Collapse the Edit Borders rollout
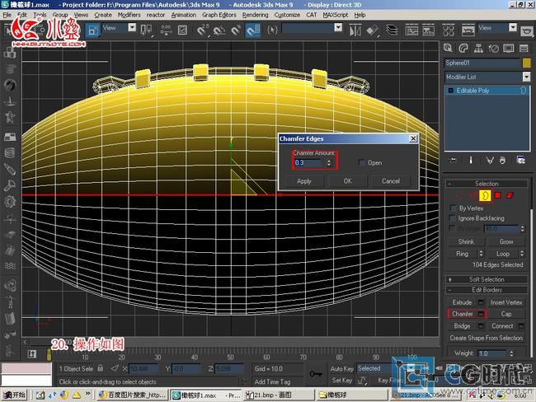 (x=486, y=290)
